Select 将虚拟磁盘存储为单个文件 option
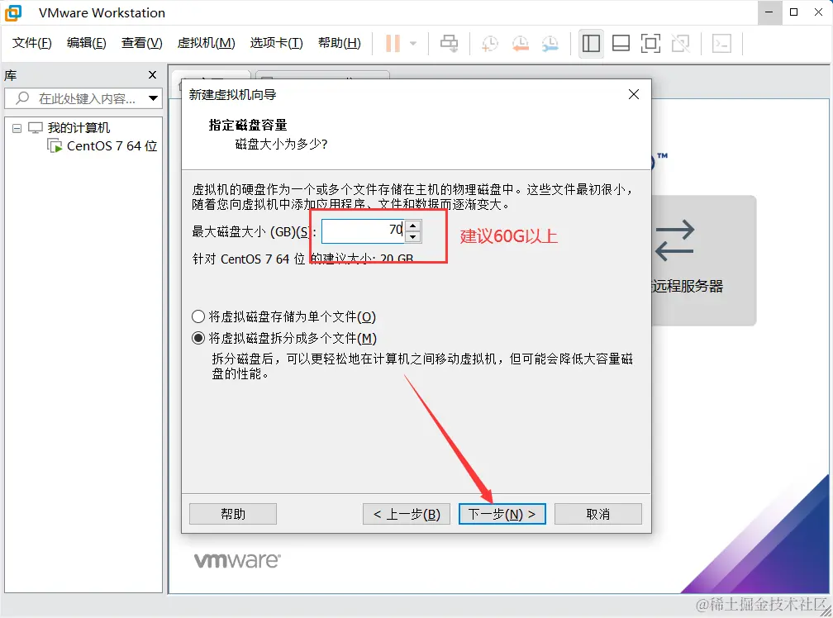The height and width of the screenshot is (618, 833). point(198,316)
